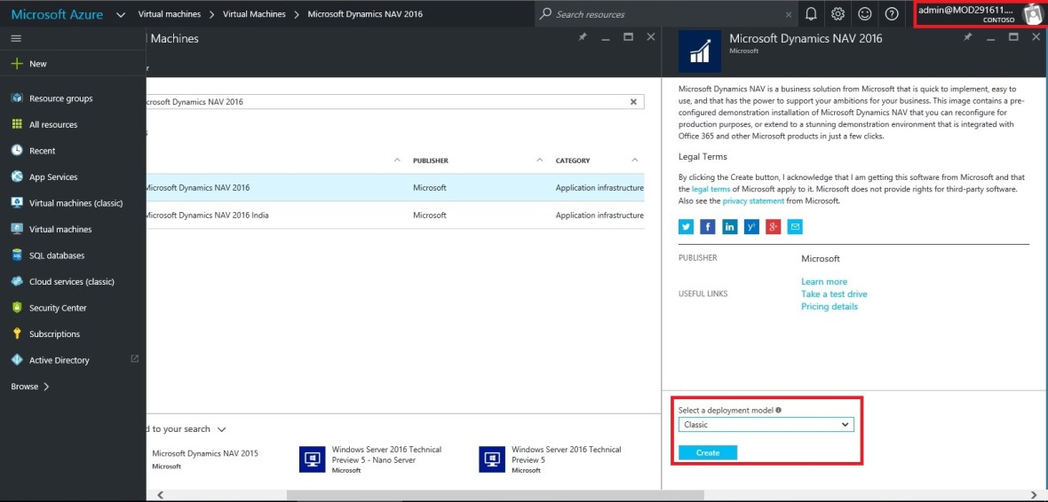The image size is (1048, 502).
Task: Share by email envelope icon
Action: pos(795,227)
